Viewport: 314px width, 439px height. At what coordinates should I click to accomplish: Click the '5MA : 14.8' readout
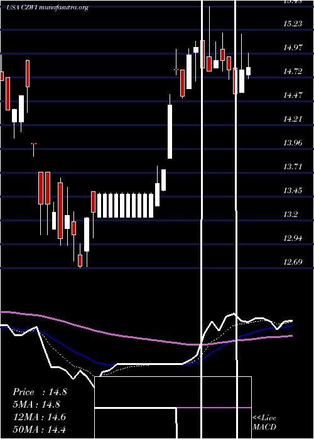(36, 405)
